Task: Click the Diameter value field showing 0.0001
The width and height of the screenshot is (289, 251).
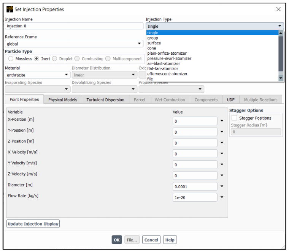Action: click(x=195, y=186)
